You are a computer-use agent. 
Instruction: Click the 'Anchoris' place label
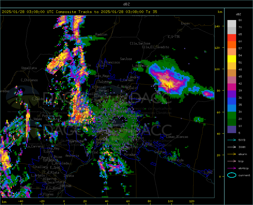tap(72, 156)
